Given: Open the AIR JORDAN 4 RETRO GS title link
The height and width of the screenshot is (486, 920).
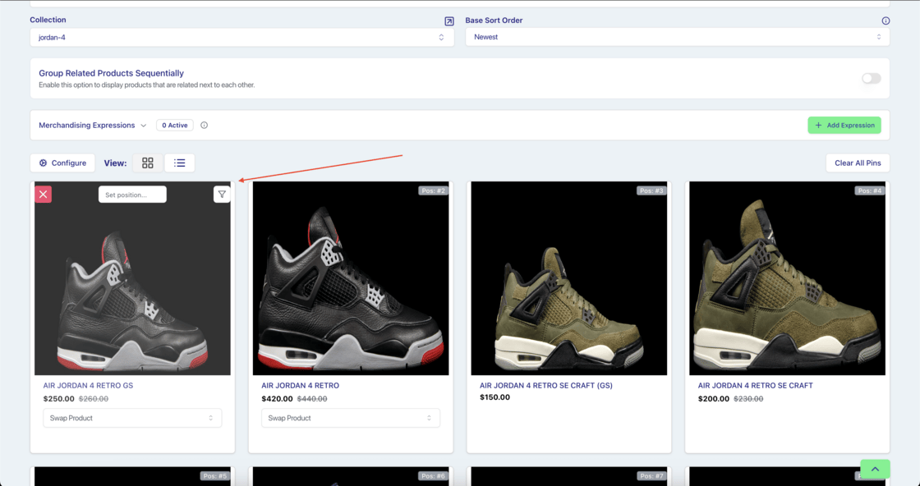Looking at the screenshot, I should [88, 385].
